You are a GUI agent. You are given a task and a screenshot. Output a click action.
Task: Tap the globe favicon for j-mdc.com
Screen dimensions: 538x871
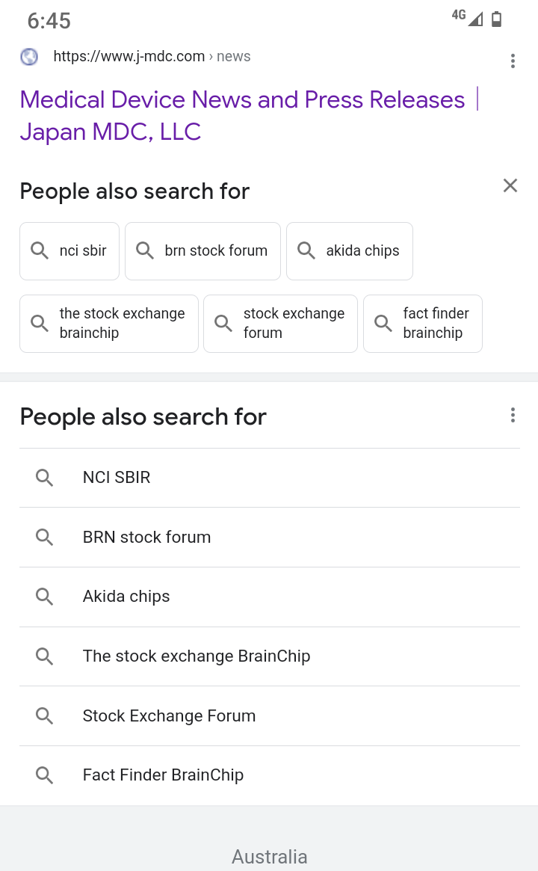point(29,57)
